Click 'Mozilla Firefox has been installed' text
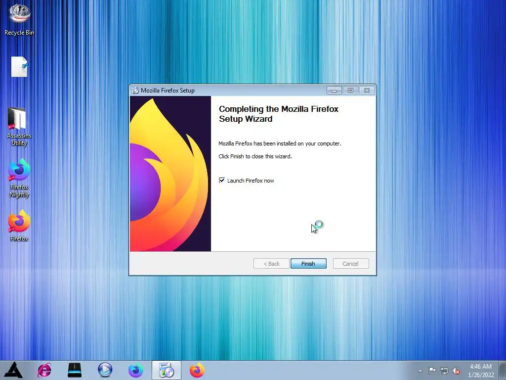Image resolution: width=506 pixels, height=380 pixels. pos(280,143)
